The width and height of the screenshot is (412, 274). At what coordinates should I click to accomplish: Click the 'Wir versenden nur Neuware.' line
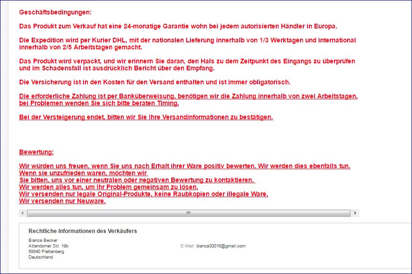[62, 201]
